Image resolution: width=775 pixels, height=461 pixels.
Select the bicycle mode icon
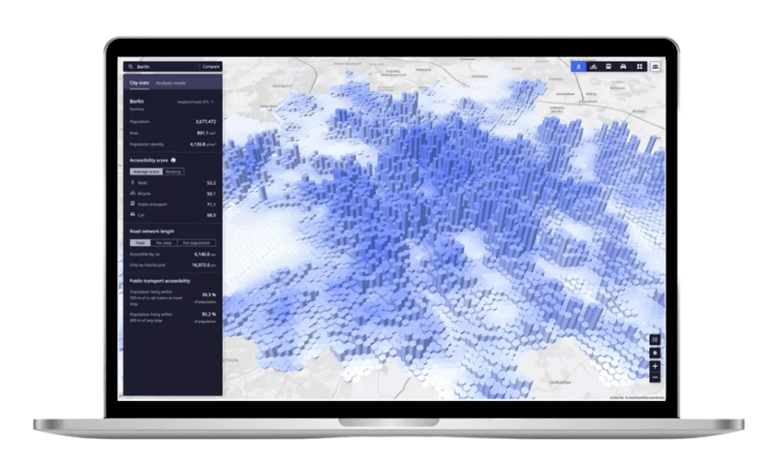pos(593,67)
